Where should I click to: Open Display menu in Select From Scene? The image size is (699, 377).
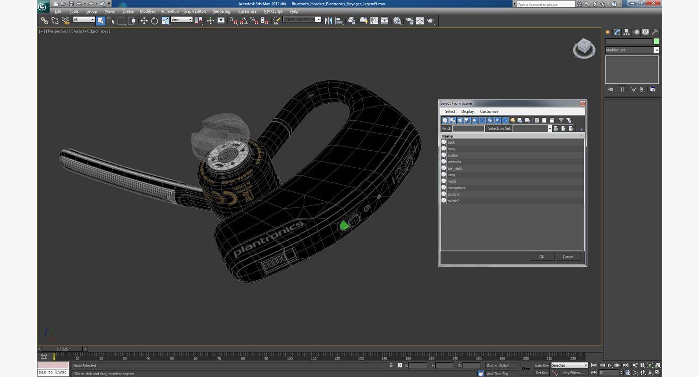click(x=468, y=112)
